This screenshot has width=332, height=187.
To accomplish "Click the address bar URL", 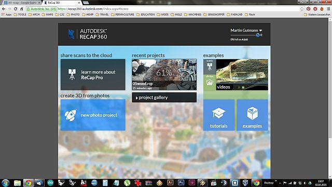I will tap(93, 9).
